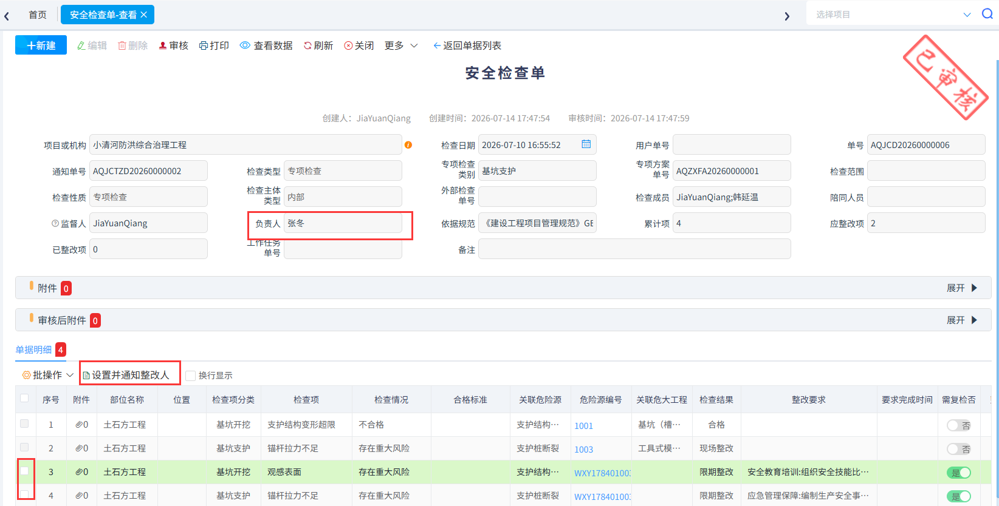This screenshot has height=506, width=999.
Task: Click the orange info icon beside 项目或机构
Action: 408,145
